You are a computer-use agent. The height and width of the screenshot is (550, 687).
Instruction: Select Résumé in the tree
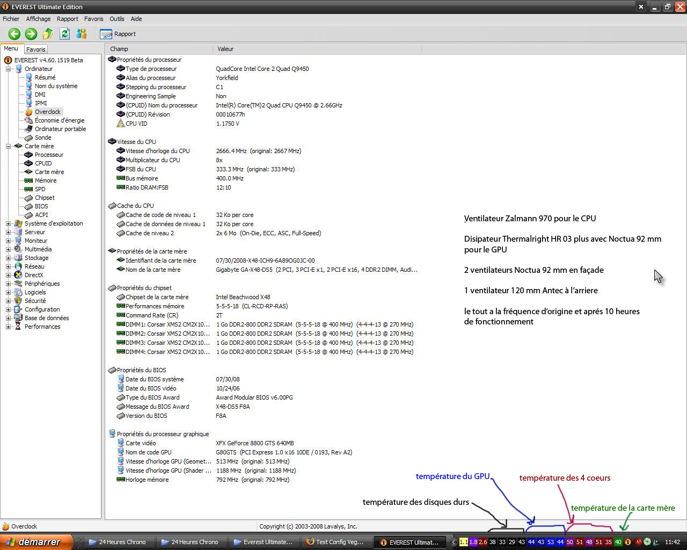45,77
